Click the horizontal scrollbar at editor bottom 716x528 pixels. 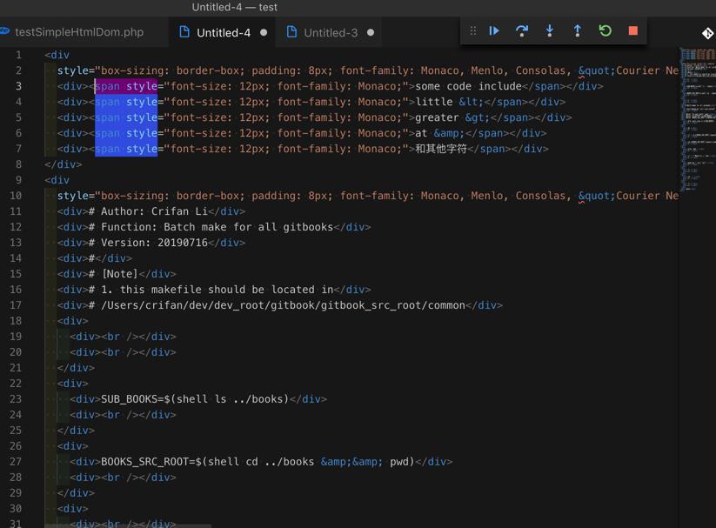[128, 525]
